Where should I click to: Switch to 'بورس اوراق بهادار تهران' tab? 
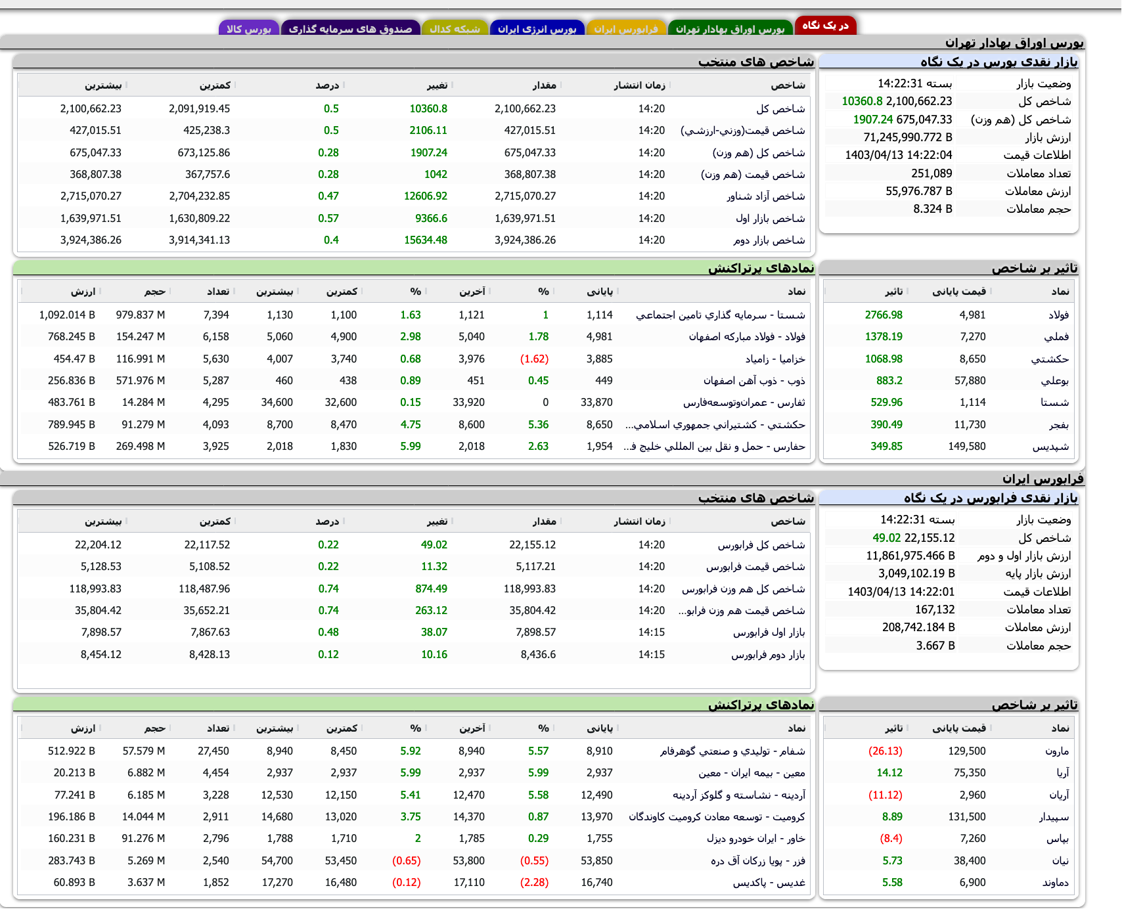[730, 29]
